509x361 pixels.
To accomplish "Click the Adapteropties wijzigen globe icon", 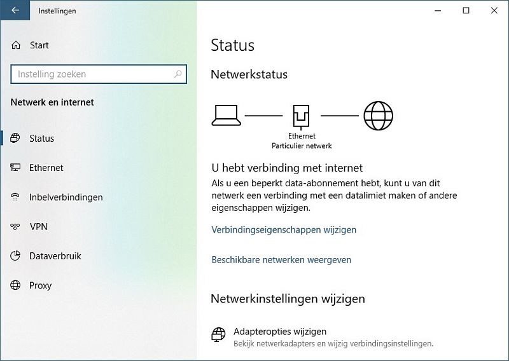I will (x=218, y=334).
